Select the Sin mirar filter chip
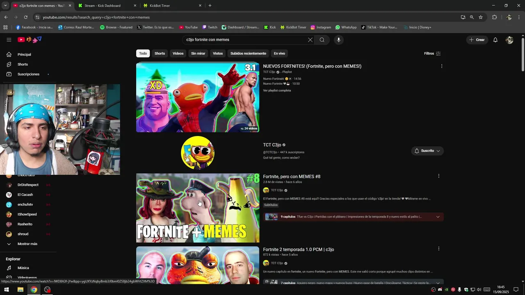The image size is (525, 295). [x=198, y=53]
